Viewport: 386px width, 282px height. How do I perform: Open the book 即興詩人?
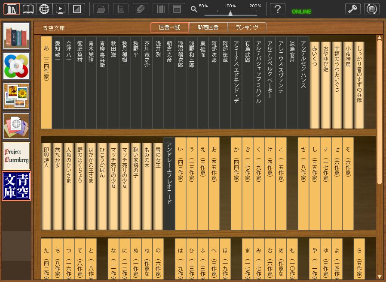(x=46, y=186)
